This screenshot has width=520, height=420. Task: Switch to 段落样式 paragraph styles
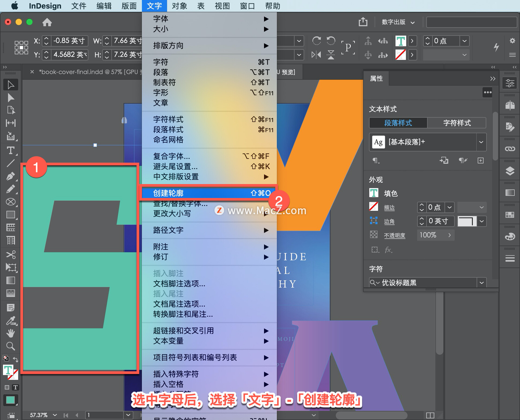coord(398,123)
